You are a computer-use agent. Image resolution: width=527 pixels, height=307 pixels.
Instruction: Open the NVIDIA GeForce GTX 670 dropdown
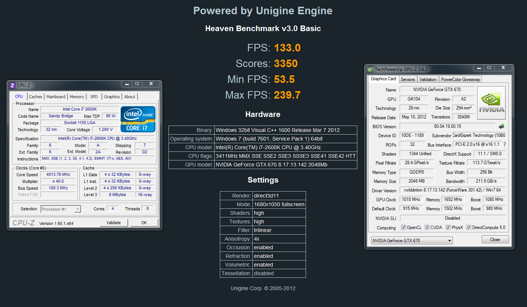pyautogui.click(x=412, y=241)
